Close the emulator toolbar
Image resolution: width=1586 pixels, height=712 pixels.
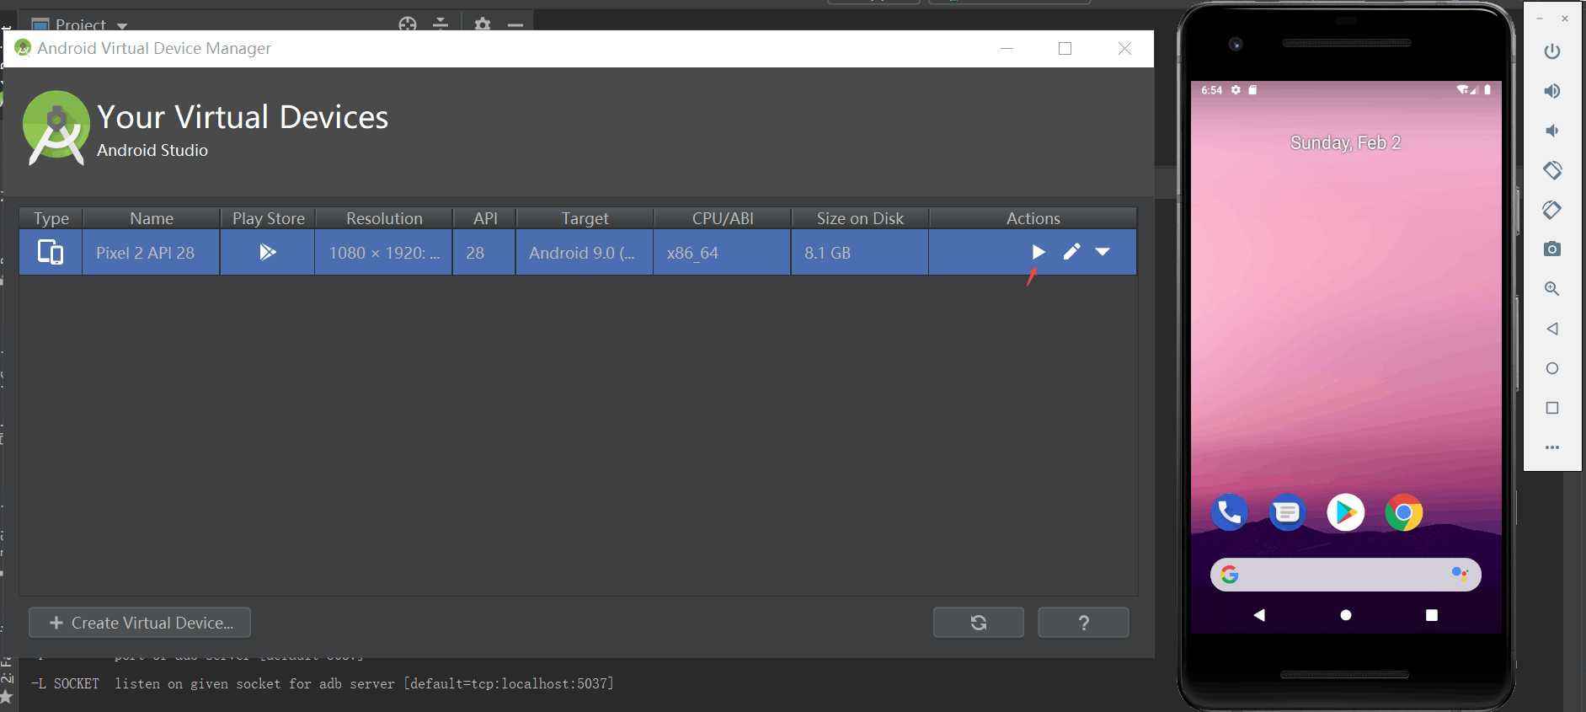coord(1565,19)
